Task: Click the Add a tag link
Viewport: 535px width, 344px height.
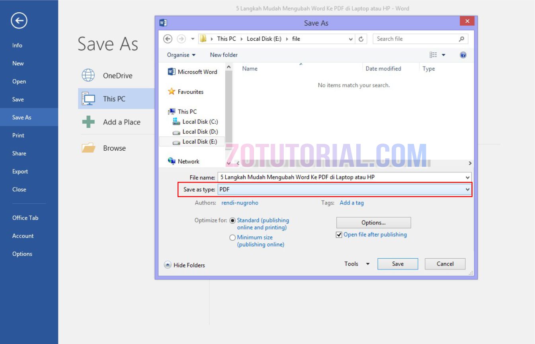Action: pos(351,203)
